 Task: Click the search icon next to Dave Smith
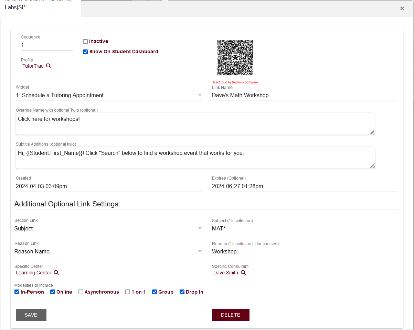243,273
